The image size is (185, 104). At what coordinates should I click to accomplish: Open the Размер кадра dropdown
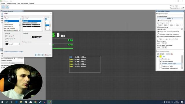[177, 8]
